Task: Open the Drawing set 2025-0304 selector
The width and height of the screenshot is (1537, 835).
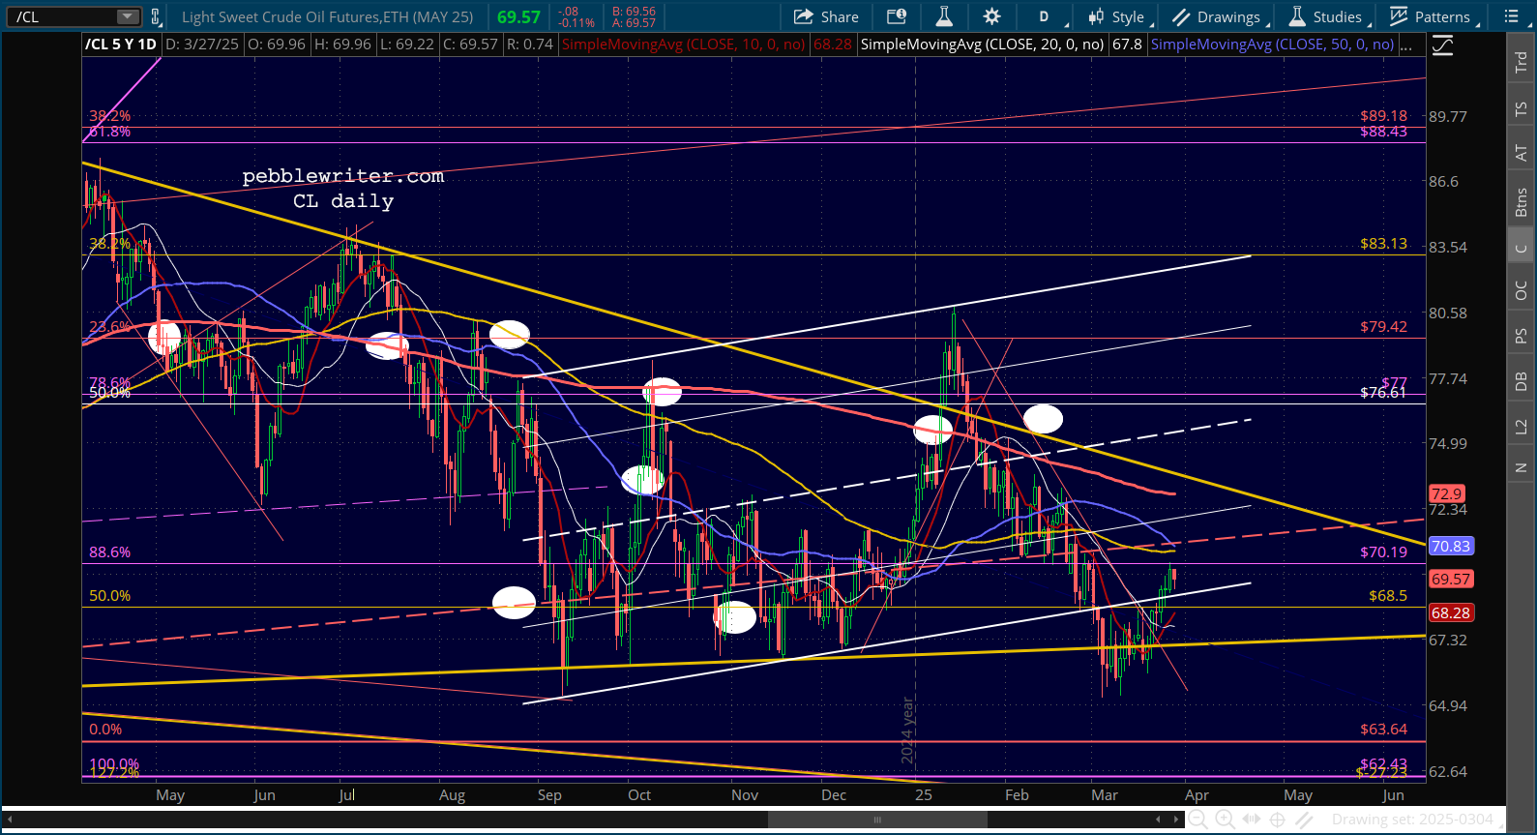Action: [x=1412, y=820]
